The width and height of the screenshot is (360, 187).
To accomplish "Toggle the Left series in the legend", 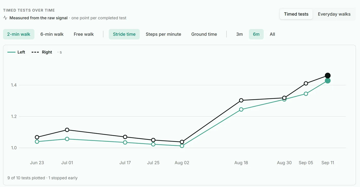I will 16,52.
